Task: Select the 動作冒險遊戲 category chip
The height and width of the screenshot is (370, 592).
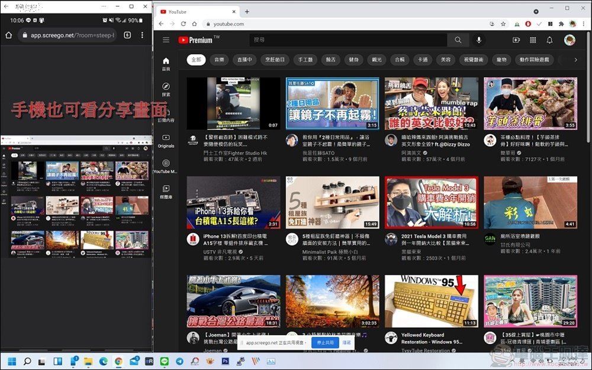Action: 534,60
